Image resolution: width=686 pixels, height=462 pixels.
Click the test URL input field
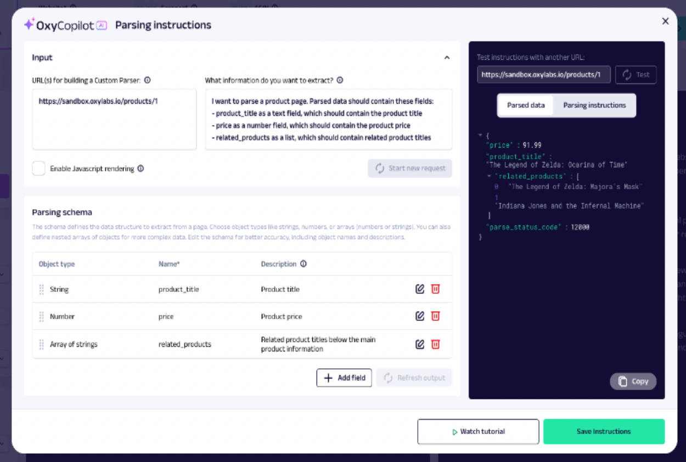point(543,75)
